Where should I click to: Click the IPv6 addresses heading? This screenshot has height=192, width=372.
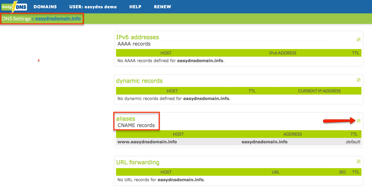coord(137,37)
